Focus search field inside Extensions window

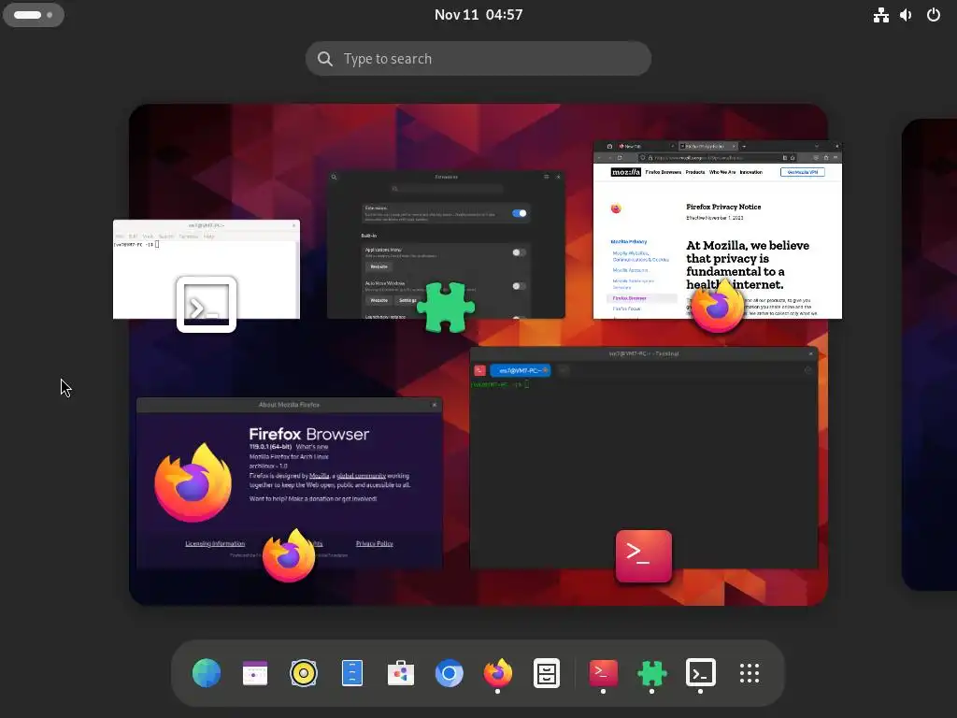[x=446, y=189]
